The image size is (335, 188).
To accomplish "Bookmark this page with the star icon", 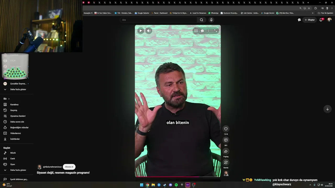I will tap(309, 8).
